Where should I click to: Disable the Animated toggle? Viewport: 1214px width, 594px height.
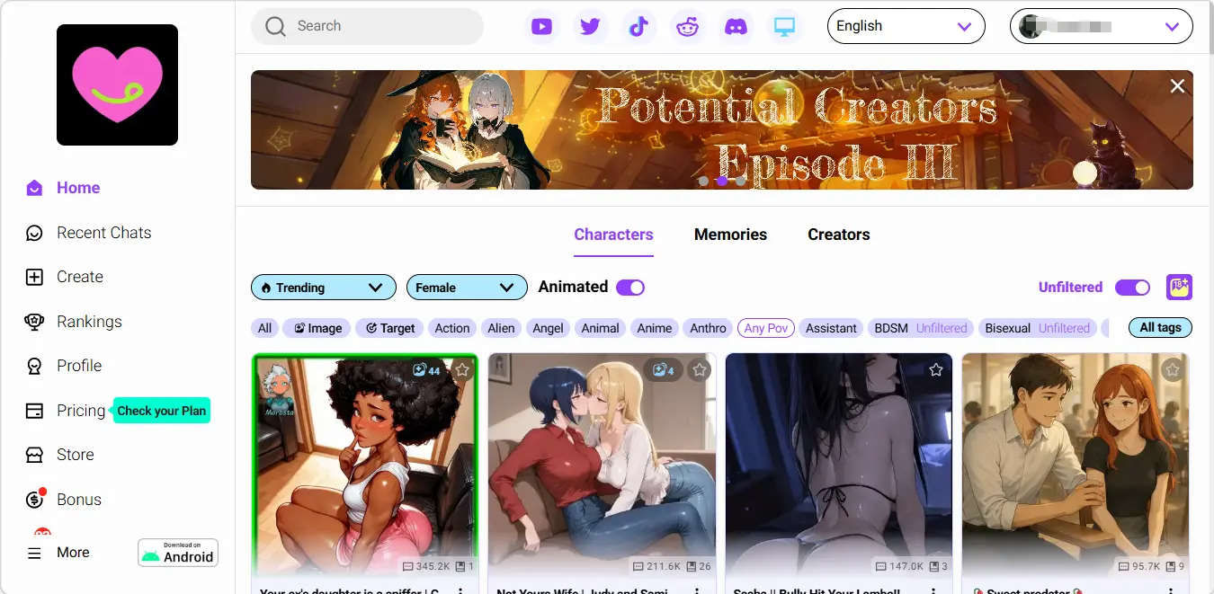[x=629, y=286]
